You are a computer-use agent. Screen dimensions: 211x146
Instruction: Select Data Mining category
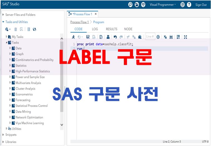tap(23, 112)
